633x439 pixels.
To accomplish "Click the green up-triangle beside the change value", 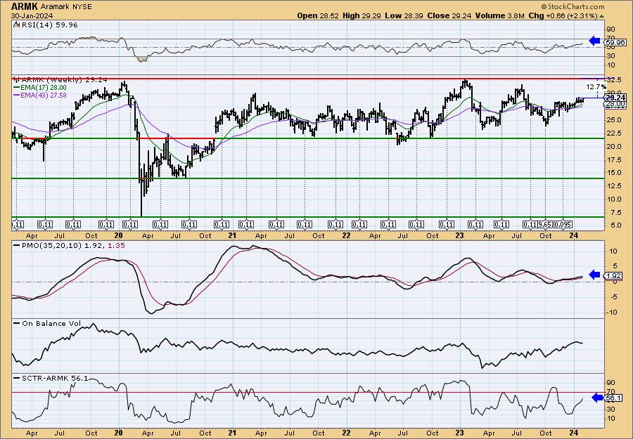I will click(602, 16).
